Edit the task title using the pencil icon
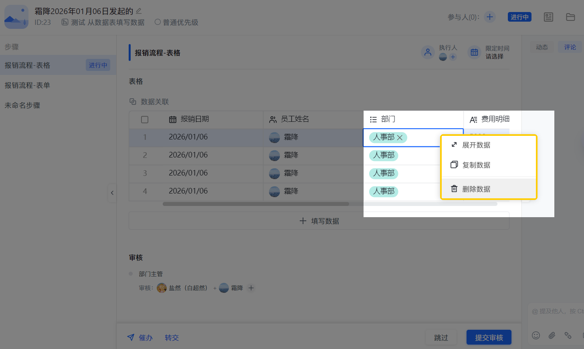 [x=138, y=11]
